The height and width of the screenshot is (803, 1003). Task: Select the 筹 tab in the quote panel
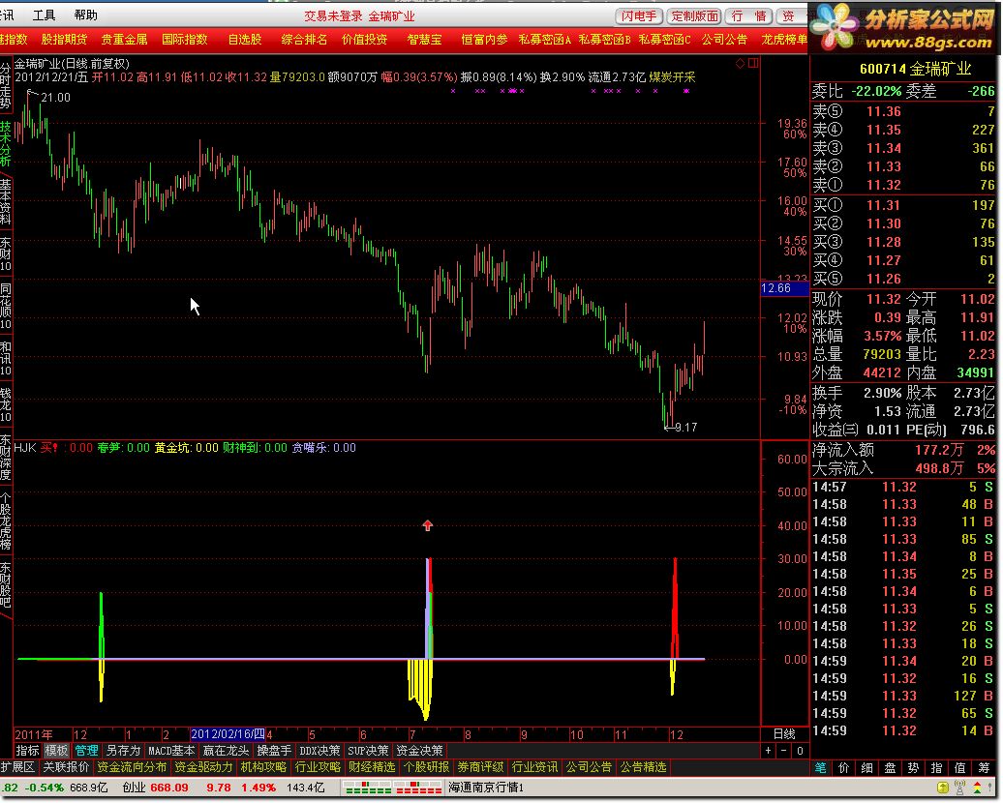point(983,768)
